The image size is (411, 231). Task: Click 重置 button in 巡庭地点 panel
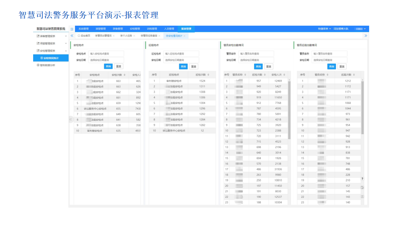[194, 66]
